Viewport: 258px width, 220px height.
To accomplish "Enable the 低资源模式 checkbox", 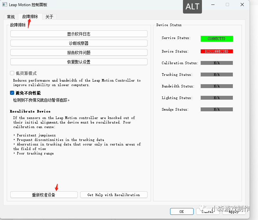I will pos(12,73).
